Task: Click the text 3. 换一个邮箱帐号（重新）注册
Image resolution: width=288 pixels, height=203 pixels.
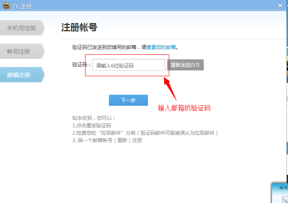Action: [x=107, y=140]
